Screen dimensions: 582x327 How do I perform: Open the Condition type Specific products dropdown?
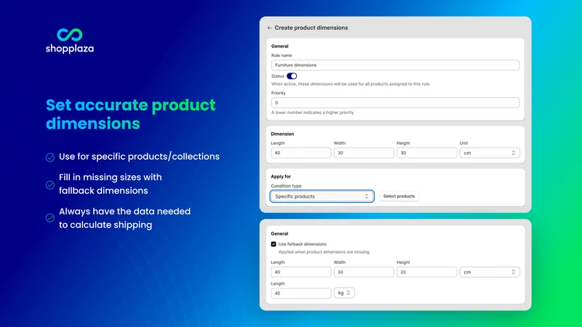tap(322, 196)
